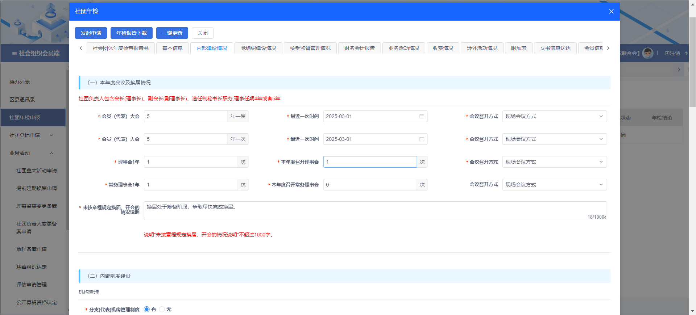Close the 社团年检 dialog with X icon
This screenshot has height=315, width=696.
(611, 11)
